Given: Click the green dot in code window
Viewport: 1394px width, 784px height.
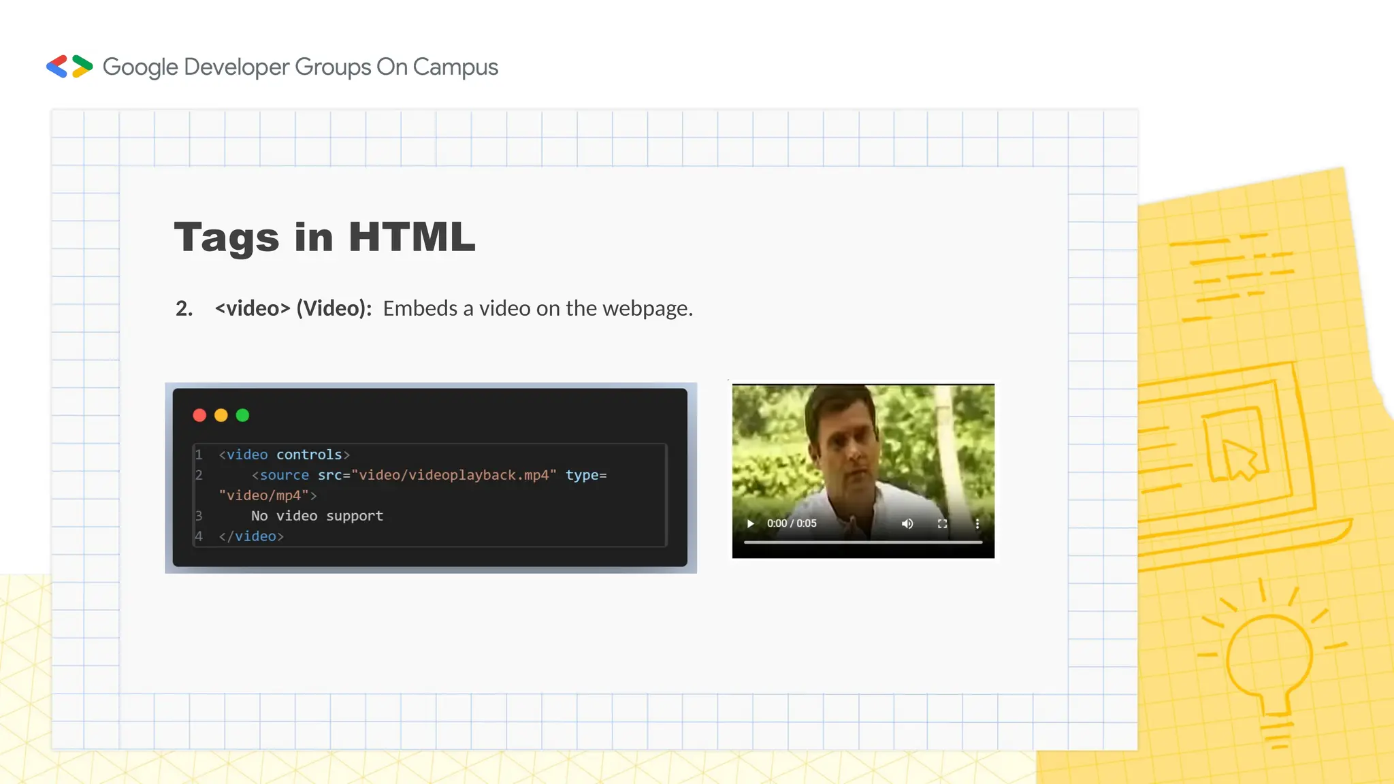Looking at the screenshot, I should point(242,415).
